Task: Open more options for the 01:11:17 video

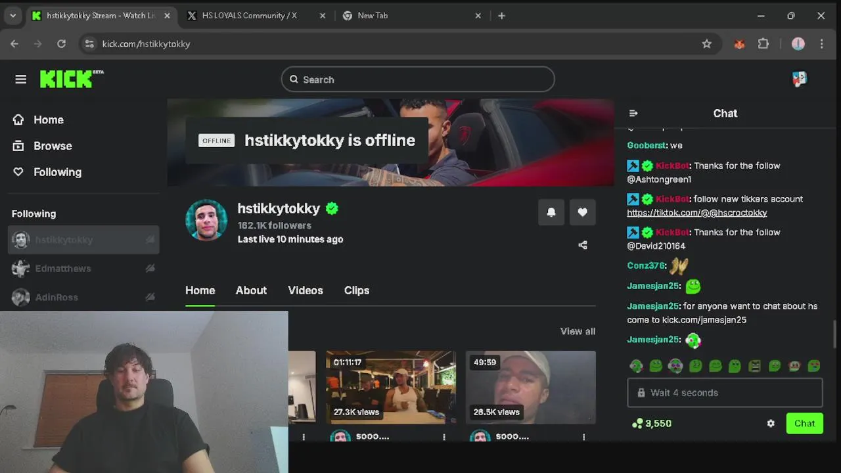Action: (x=444, y=437)
